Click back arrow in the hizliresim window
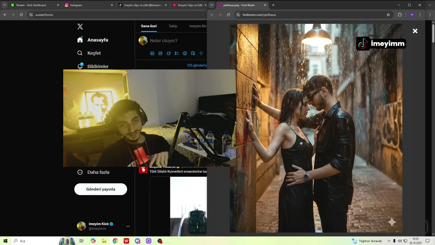This screenshot has width=435, height=245. point(212,15)
